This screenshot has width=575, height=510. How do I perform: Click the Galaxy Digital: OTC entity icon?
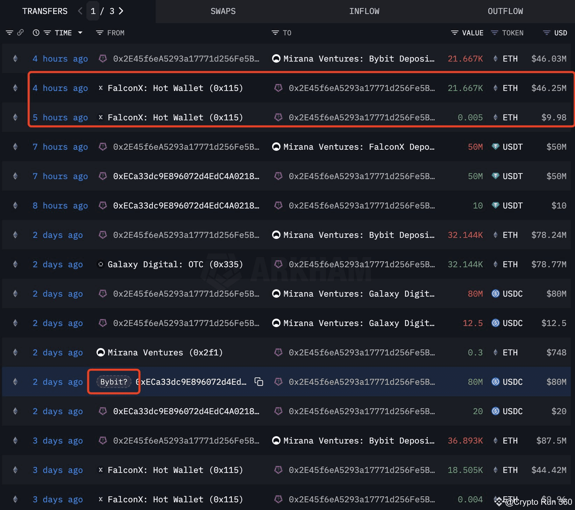coord(100,264)
